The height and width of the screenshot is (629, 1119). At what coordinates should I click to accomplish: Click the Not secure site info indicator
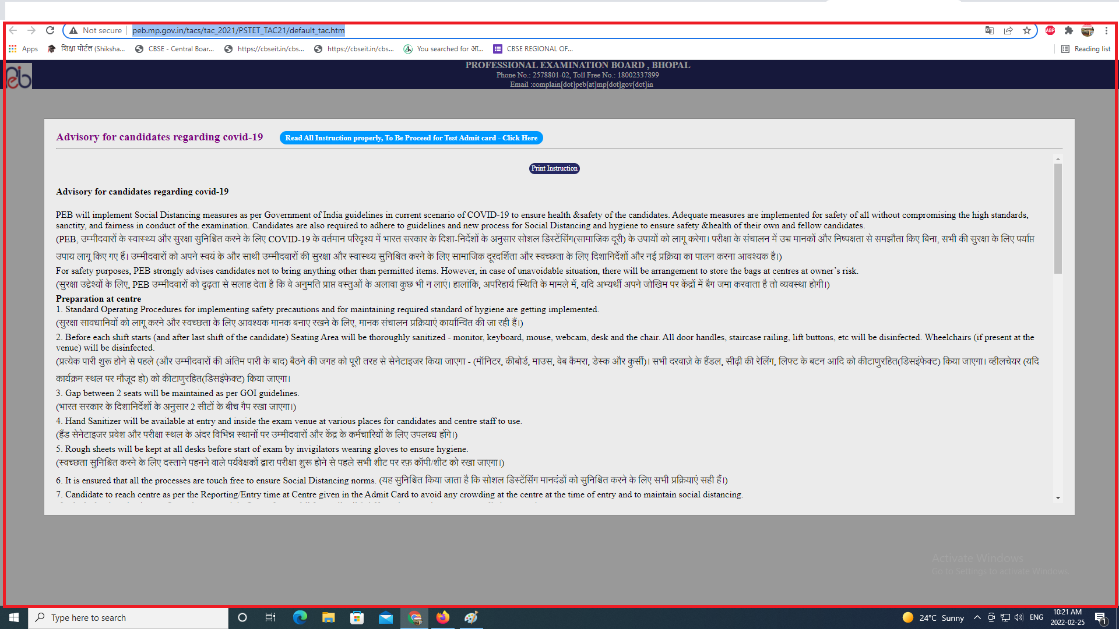96,30
